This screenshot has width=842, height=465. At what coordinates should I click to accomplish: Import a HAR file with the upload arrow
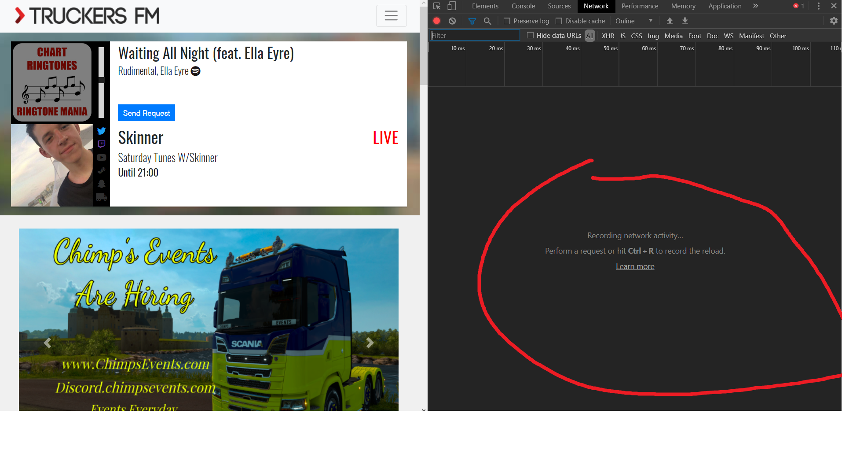tap(670, 21)
